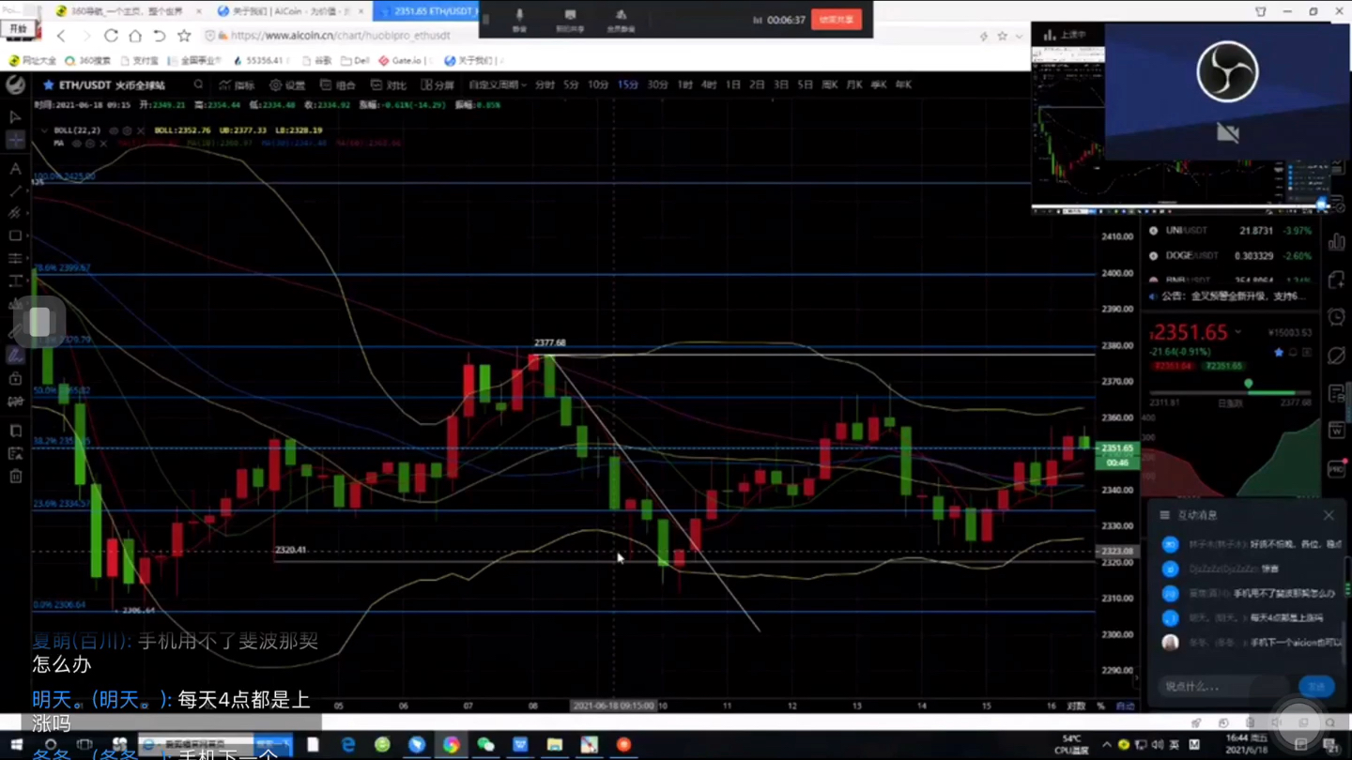Toggle MA indicator visibility eye
This screenshot has width=1352, height=760.
pyautogui.click(x=77, y=144)
